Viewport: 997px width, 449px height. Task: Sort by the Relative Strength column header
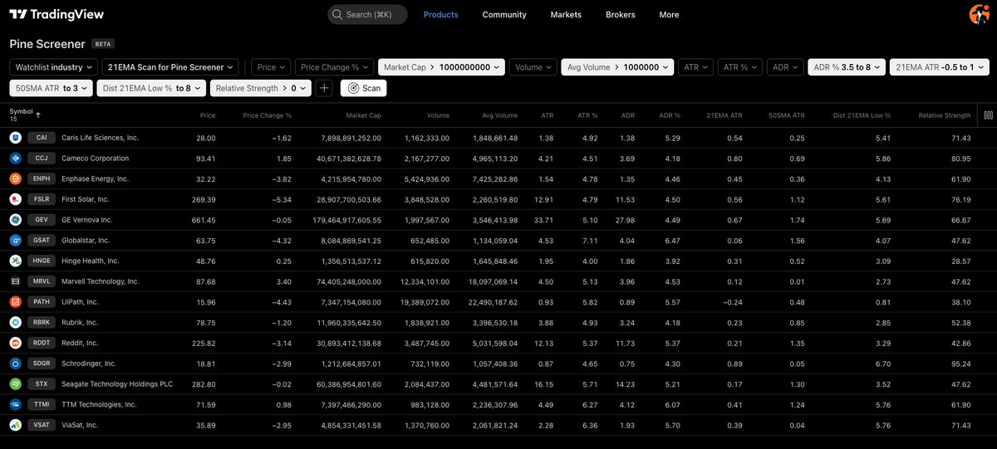945,115
